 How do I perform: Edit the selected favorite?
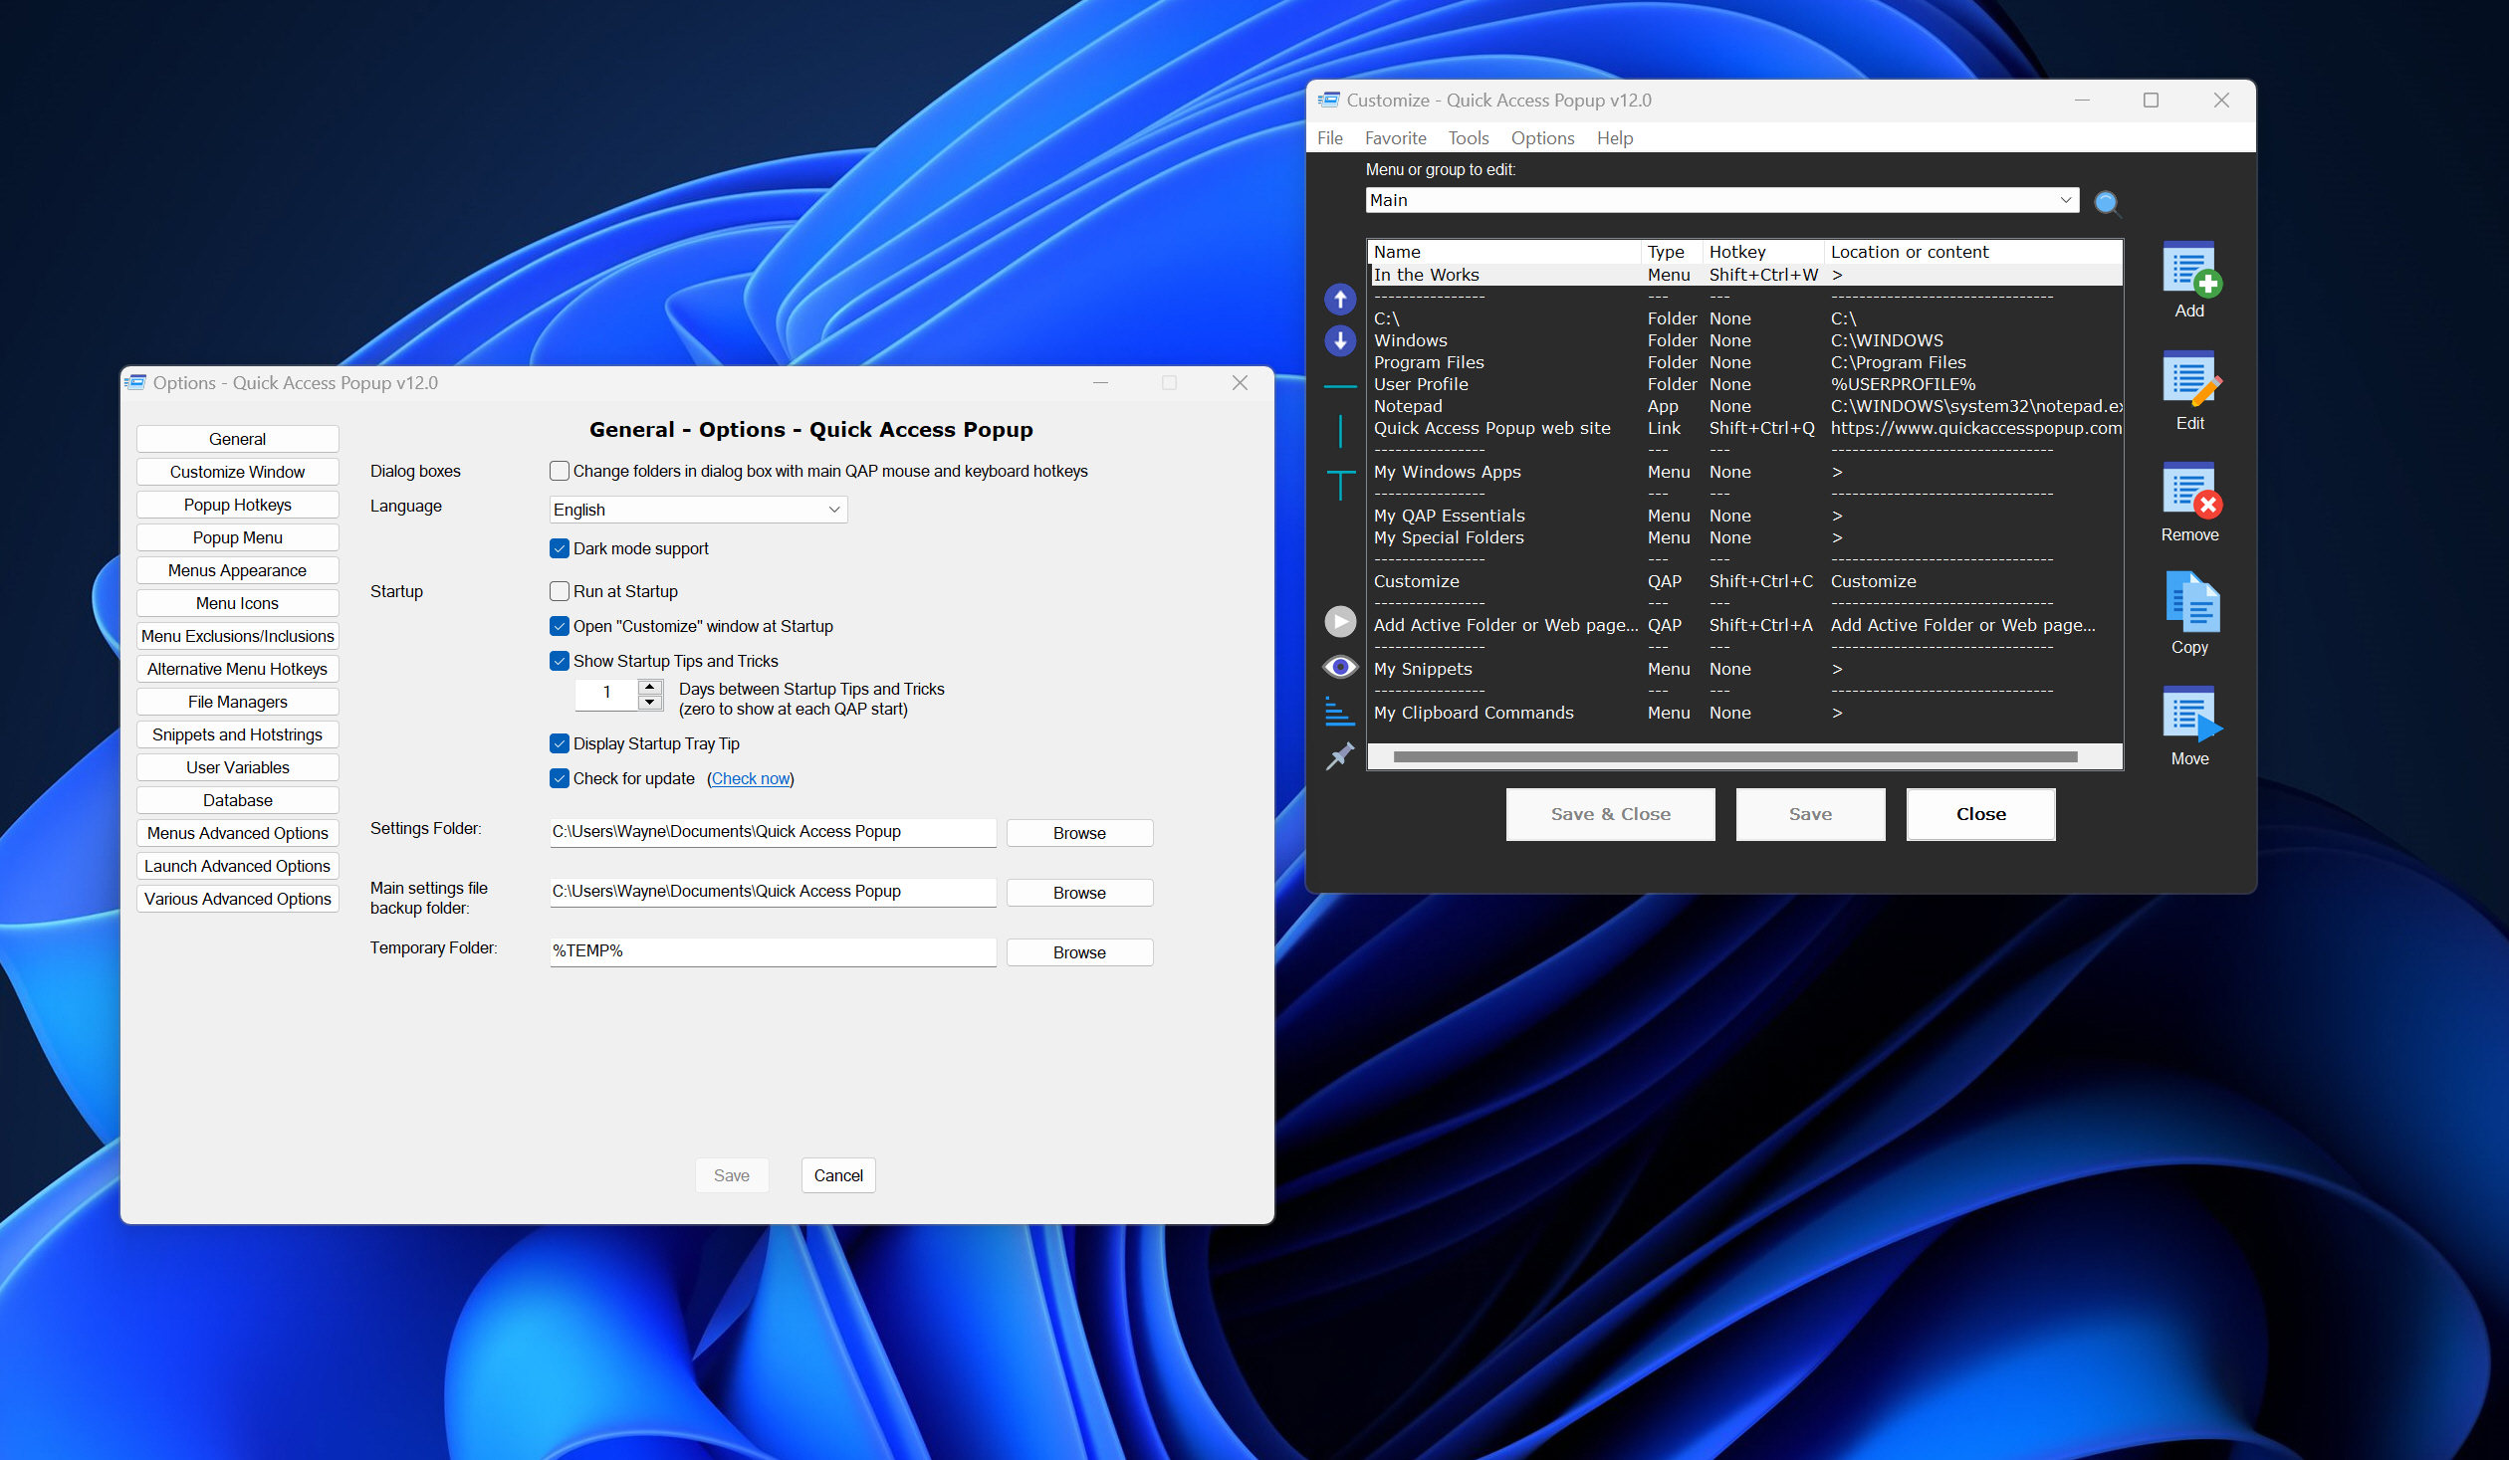tap(2189, 391)
